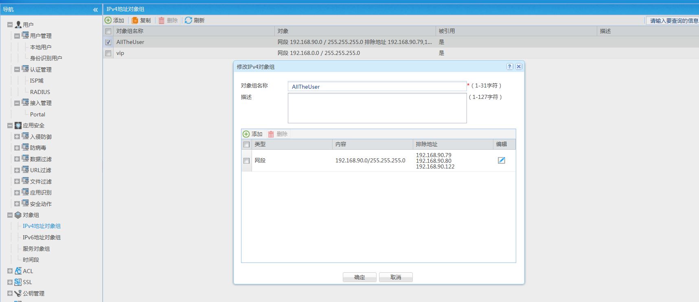Expand the ACL tree node
Viewport: 699px width, 302px height.
[x=10, y=271]
